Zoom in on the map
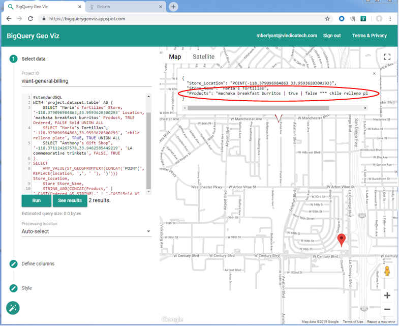The image size is (399, 326). [x=387, y=295]
